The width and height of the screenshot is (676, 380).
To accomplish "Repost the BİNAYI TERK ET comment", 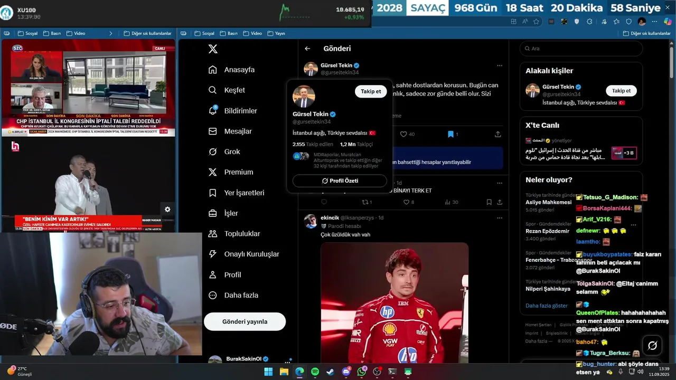I will (x=367, y=202).
